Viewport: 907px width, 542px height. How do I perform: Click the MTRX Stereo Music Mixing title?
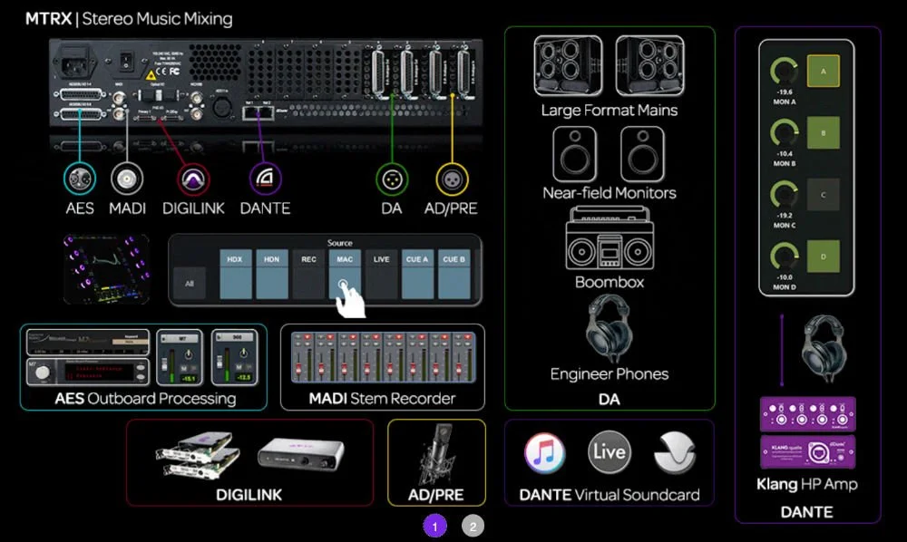[129, 18]
